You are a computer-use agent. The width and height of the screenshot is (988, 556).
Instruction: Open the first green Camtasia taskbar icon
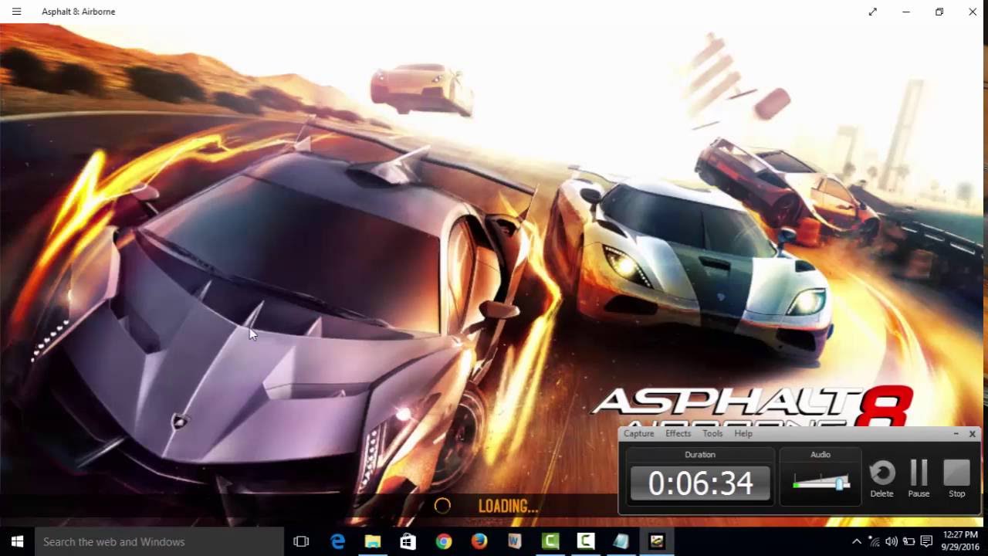[x=550, y=542]
